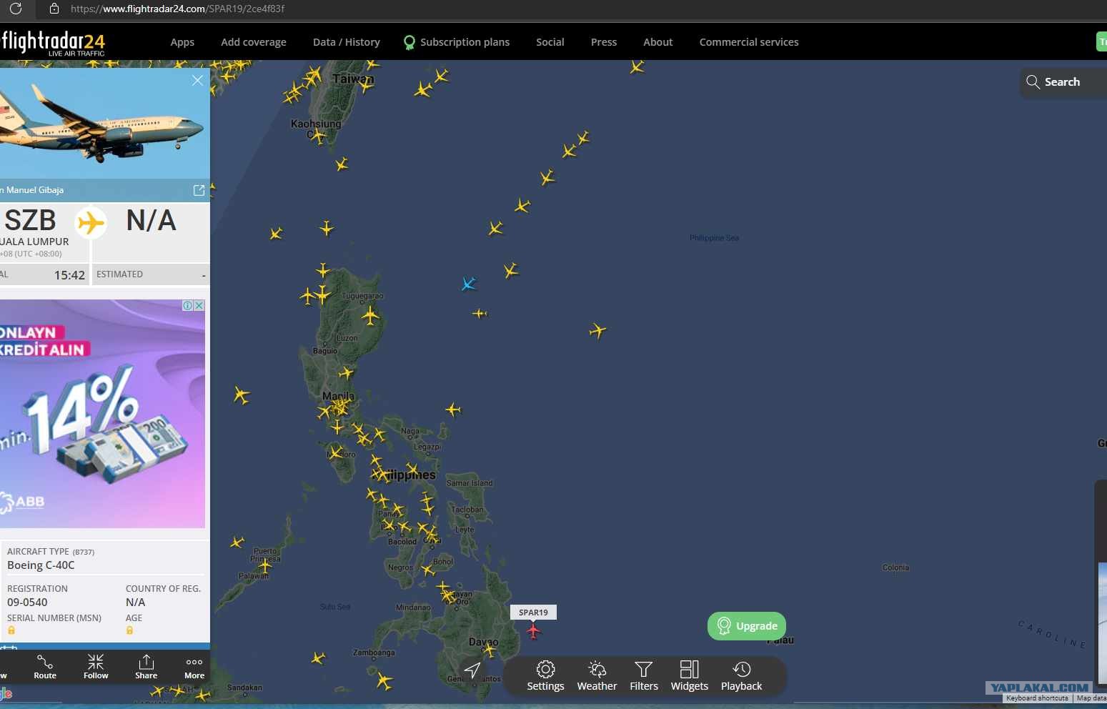Click the ABB credit advertisement banner
This screenshot has width=1107, height=709.
coord(102,414)
